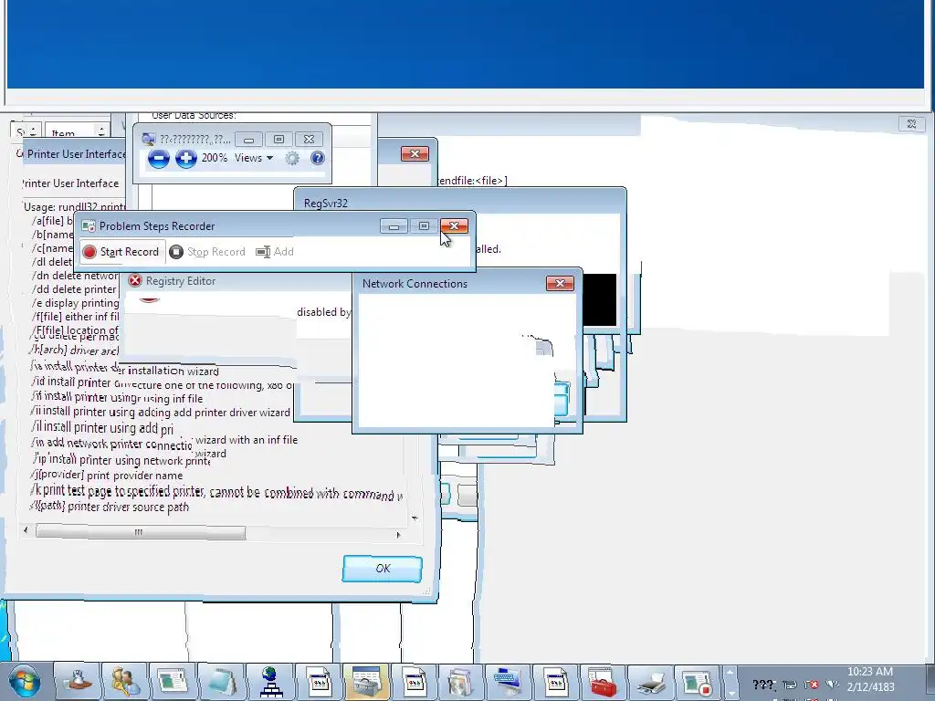This screenshot has height=701, width=935.
Task: Click the Action Center flag tray icon
Action: pyautogui.click(x=812, y=685)
